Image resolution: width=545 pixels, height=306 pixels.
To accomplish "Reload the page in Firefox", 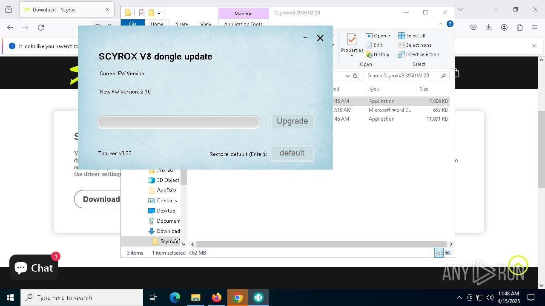I will pyautogui.click(x=41, y=28).
